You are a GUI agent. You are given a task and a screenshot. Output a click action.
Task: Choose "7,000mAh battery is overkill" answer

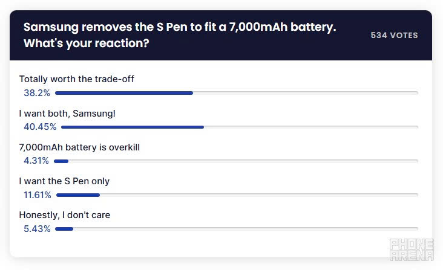(79, 147)
